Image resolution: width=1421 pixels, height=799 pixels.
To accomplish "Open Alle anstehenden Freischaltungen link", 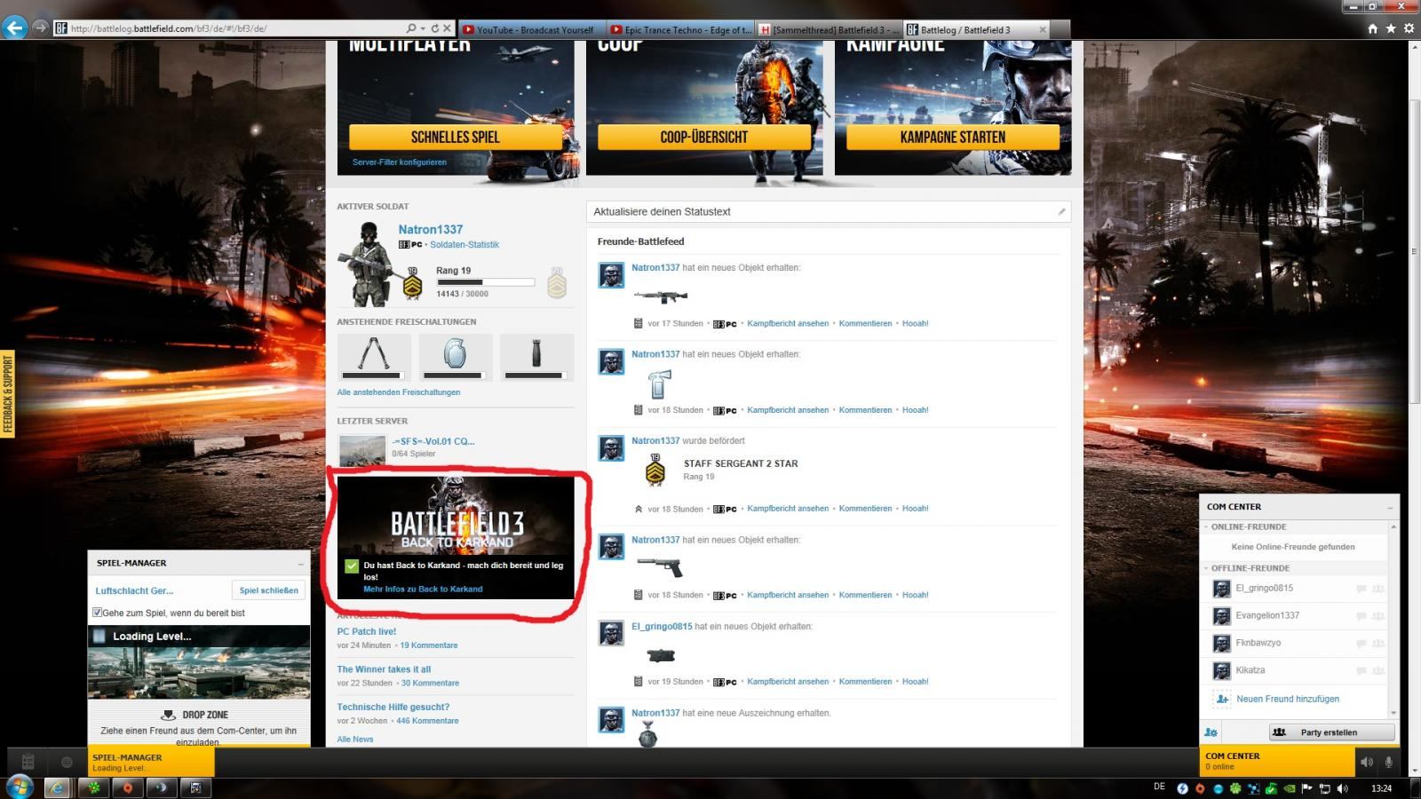I will pyautogui.click(x=399, y=392).
